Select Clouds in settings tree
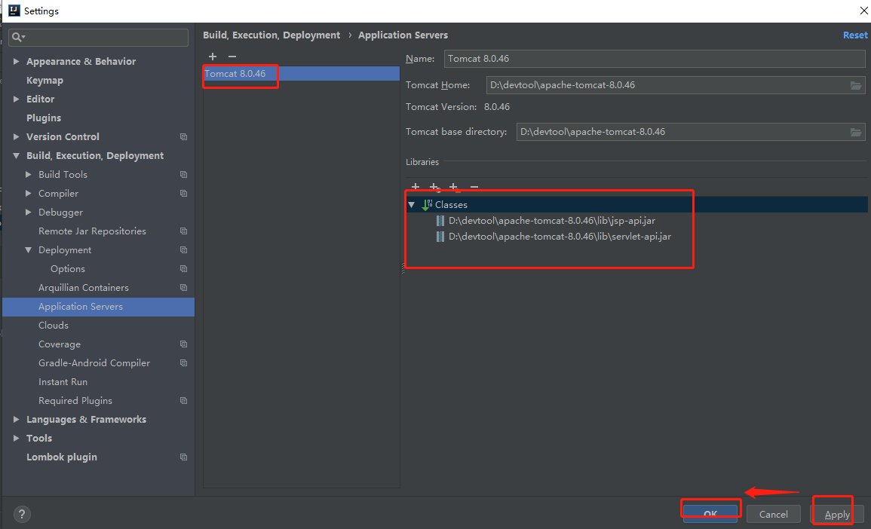The height and width of the screenshot is (529, 871). pos(54,326)
